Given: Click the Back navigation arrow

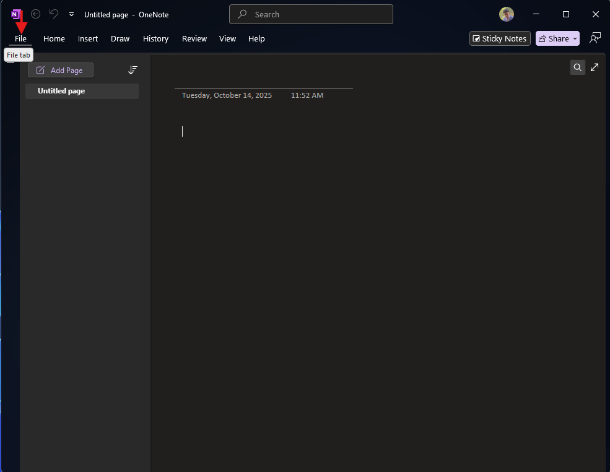Looking at the screenshot, I should pos(36,14).
